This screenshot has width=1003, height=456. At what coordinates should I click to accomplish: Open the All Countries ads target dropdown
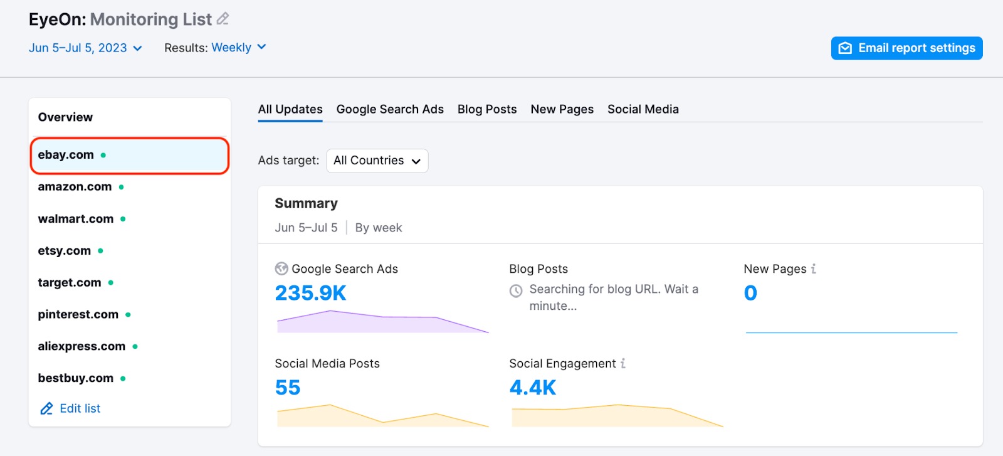(377, 161)
